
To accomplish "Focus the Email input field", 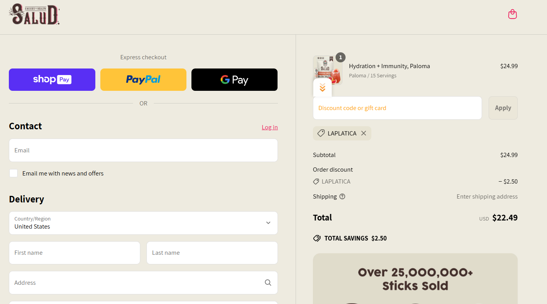I will [x=143, y=150].
